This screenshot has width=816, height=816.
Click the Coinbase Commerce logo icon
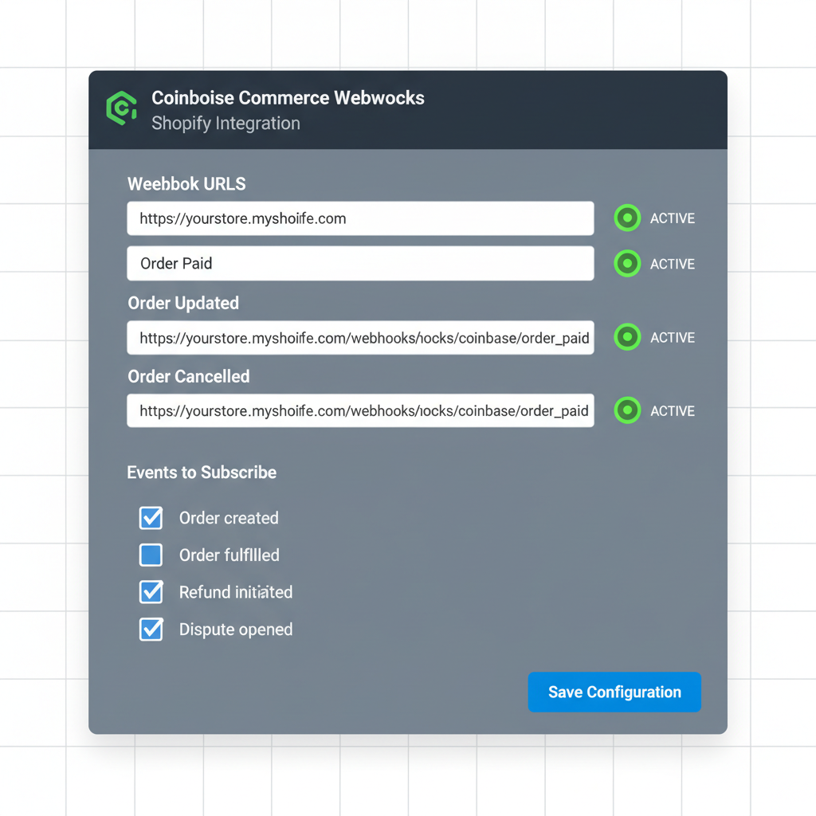(x=120, y=109)
